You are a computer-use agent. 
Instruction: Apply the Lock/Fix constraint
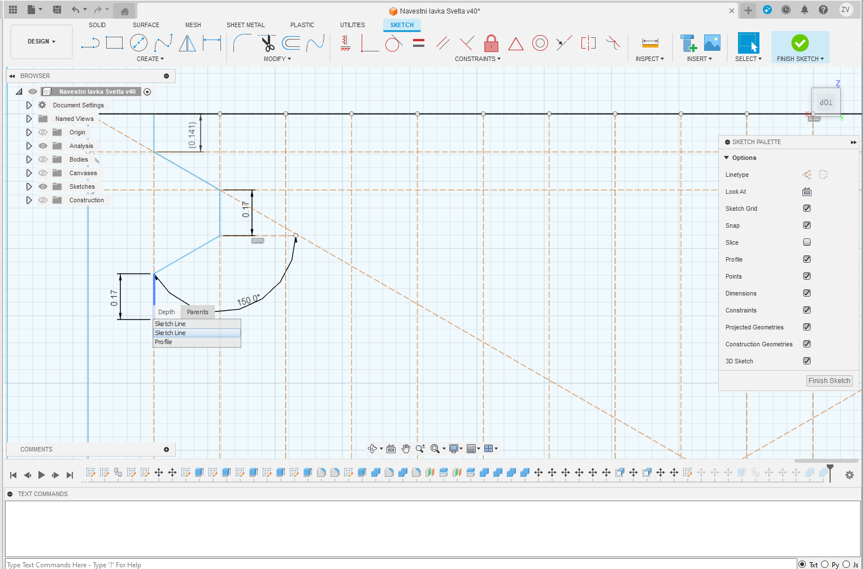(x=491, y=44)
